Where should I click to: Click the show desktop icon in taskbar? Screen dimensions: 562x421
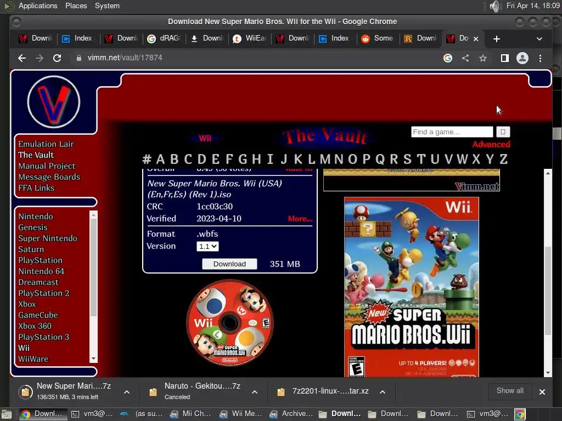coord(7,414)
